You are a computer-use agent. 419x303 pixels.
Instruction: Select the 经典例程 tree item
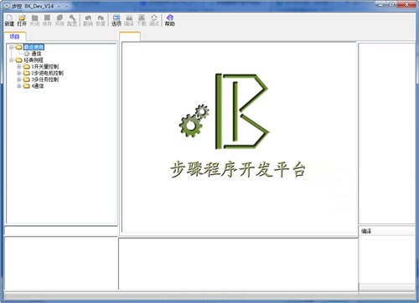point(34,60)
